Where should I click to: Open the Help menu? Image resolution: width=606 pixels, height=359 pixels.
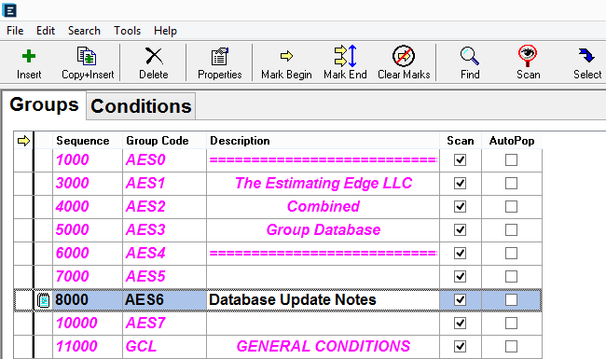pyautogui.click(x=165, y=31)
